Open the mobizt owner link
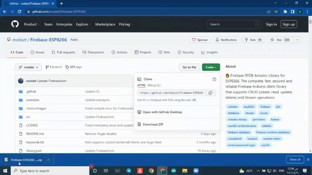The image size is (312, 175). [x=19, y=40]
